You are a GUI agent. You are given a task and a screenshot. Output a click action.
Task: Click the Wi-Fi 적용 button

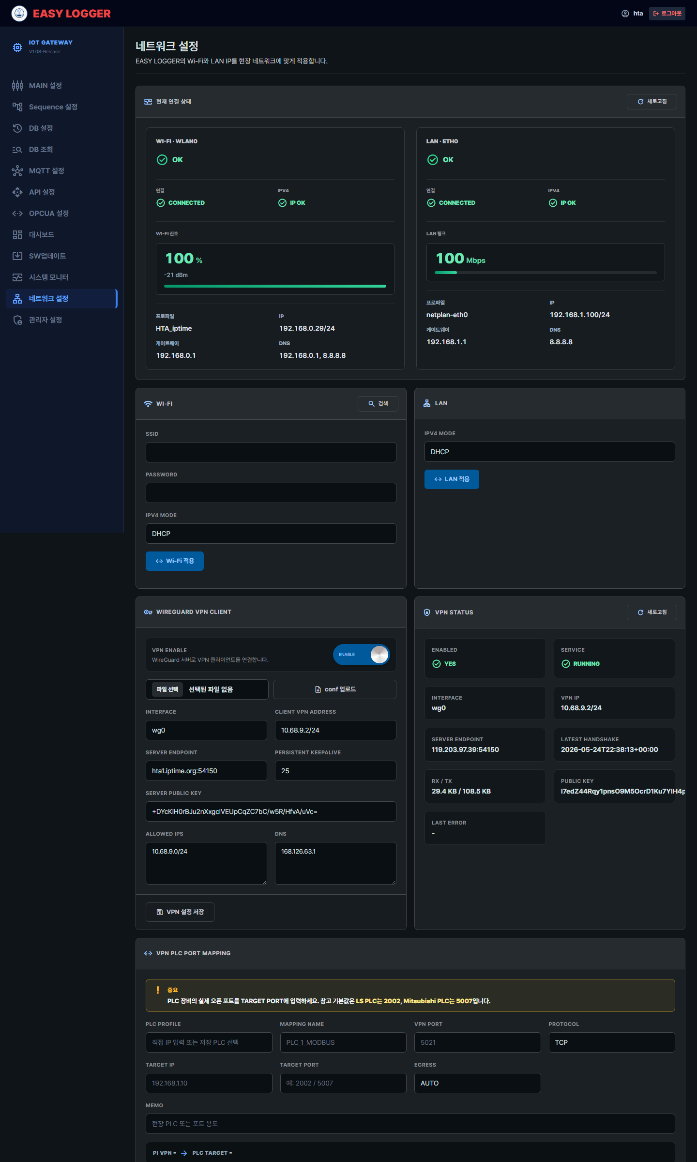tap(175, 561)
